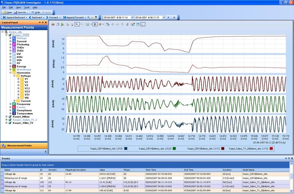Open the Append Forward dropdown arrow
The width and height of the screenshot is (294, 194).
[x=85, y=18]
